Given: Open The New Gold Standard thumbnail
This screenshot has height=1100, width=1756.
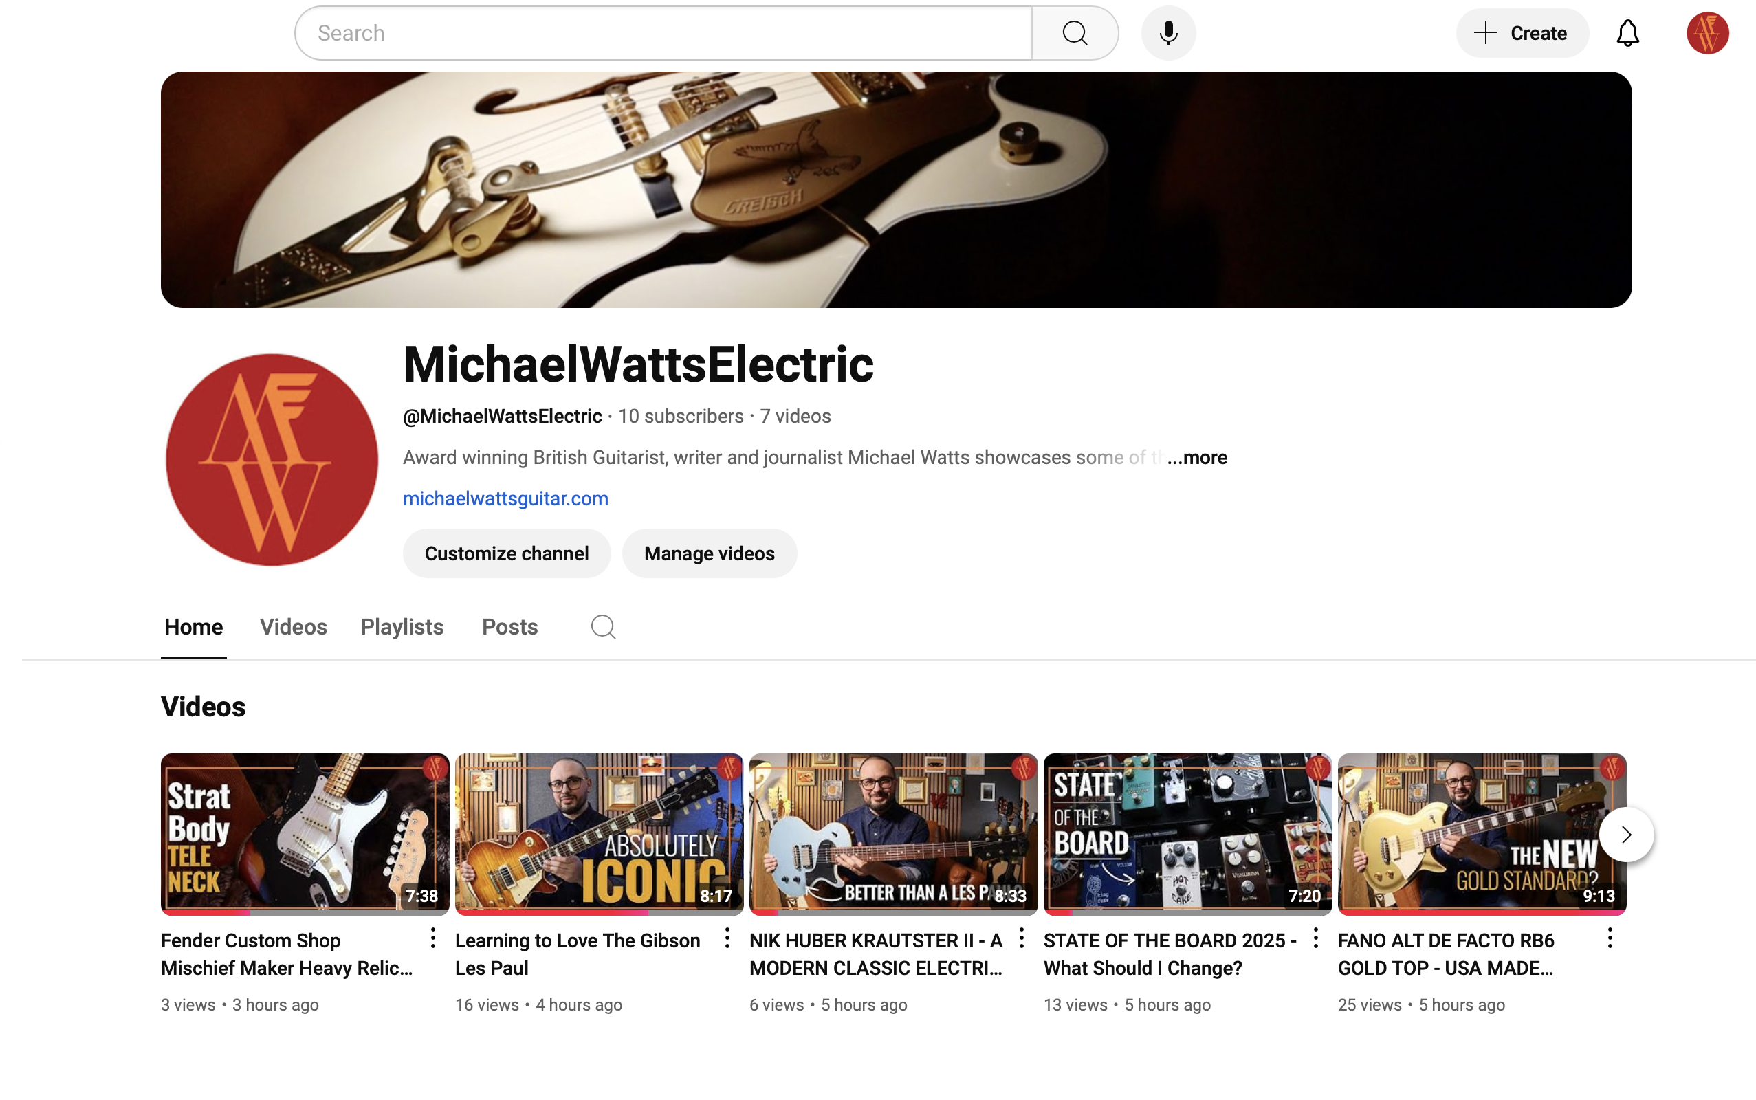Looking at the screenshot, I should (x=1482, y=834).
